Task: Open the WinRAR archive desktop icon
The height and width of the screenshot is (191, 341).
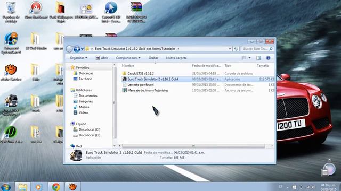Action: 136,12
